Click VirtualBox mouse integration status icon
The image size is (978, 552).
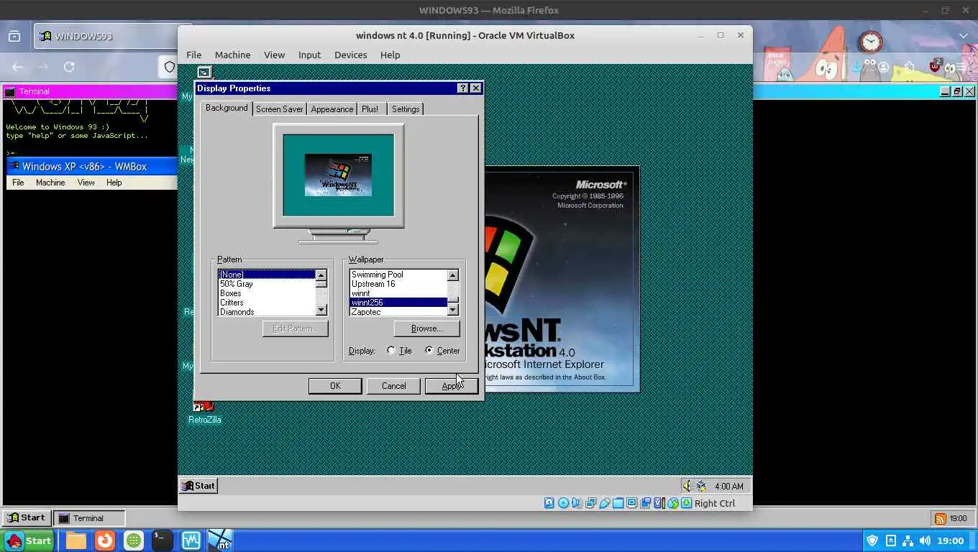(x=672, y=503)
